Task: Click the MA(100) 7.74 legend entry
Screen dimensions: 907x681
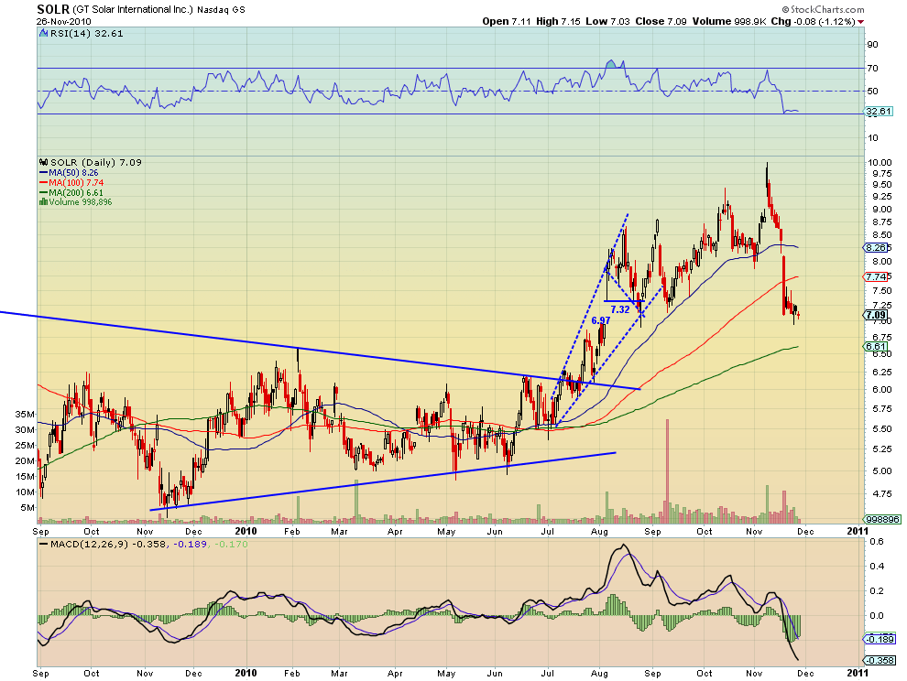Action: (76, 183)
